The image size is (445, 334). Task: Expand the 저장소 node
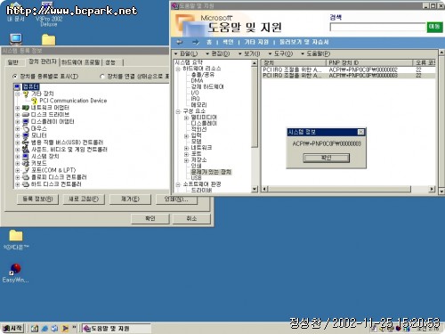pos(186,160)
